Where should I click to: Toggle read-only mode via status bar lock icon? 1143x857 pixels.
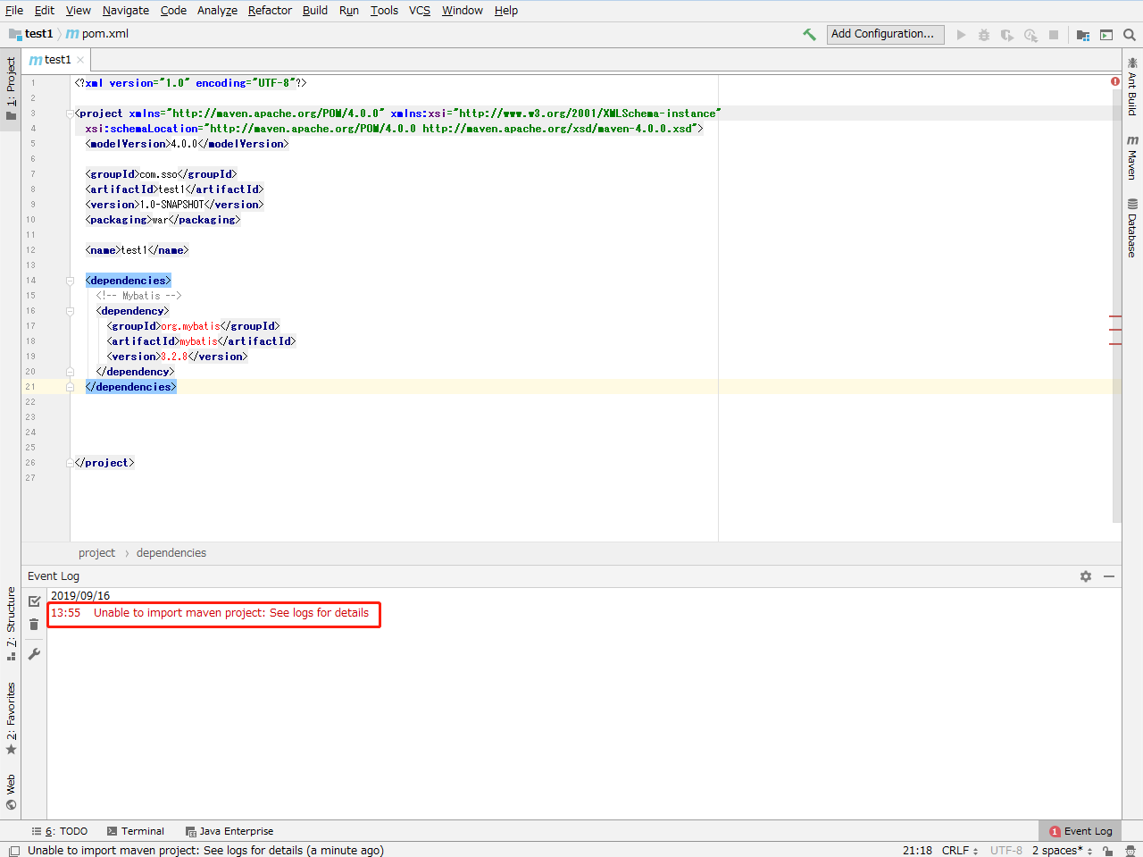[x=1107, y=850]
